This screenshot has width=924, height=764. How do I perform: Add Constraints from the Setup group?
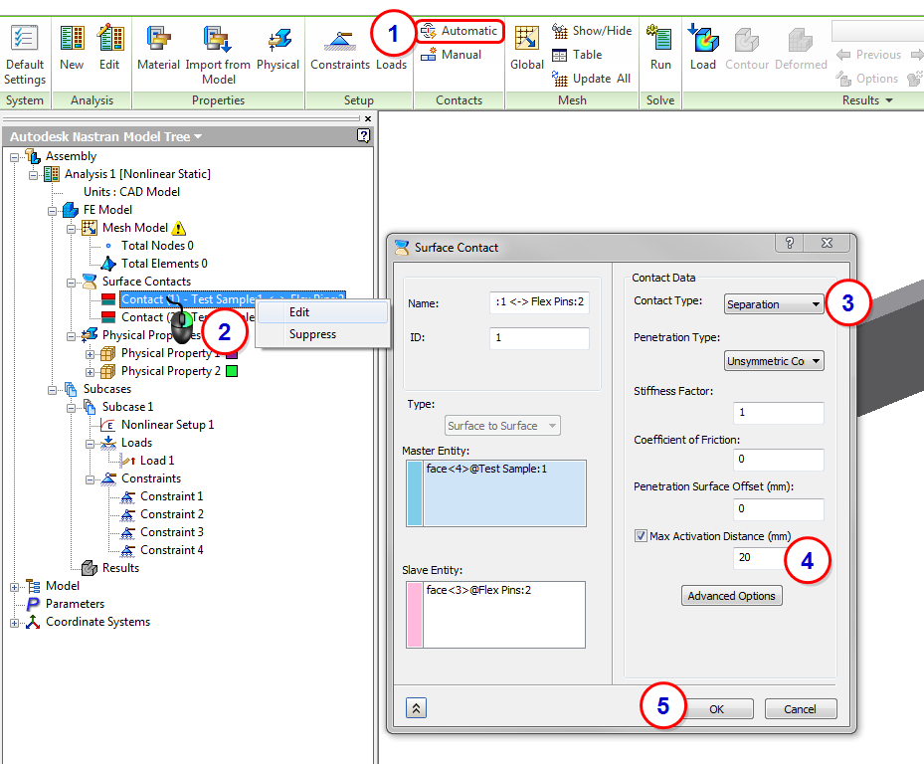coord(340,49)
